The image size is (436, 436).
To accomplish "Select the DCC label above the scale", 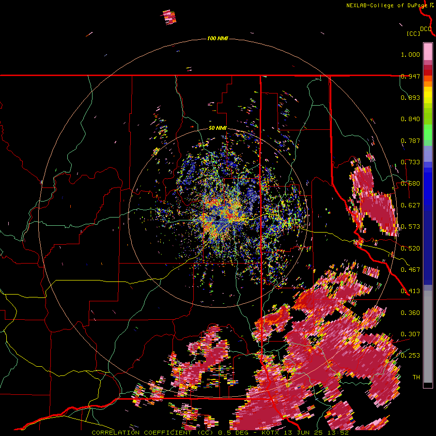I will [x=426, y=29].
